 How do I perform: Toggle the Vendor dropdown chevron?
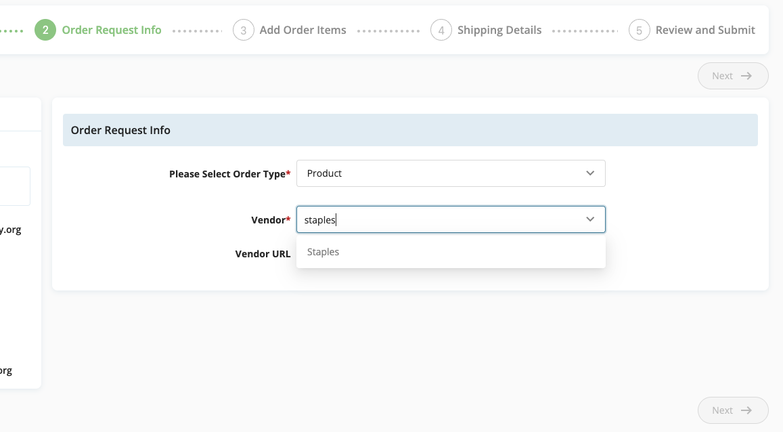[590, 219]
